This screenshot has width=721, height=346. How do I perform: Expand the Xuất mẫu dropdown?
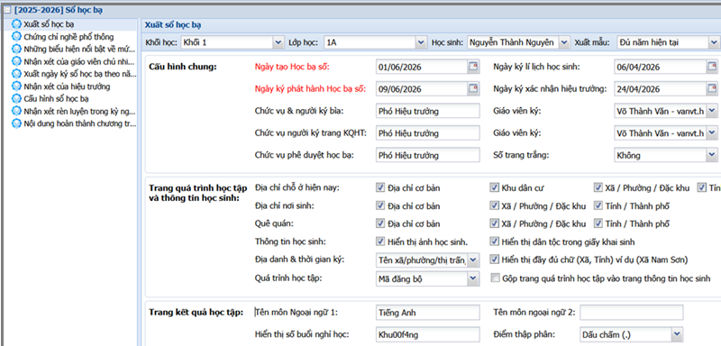click(x=713, y=42)
